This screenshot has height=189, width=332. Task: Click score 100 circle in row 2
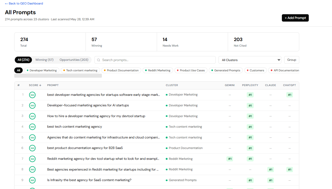tap(32, 106)
